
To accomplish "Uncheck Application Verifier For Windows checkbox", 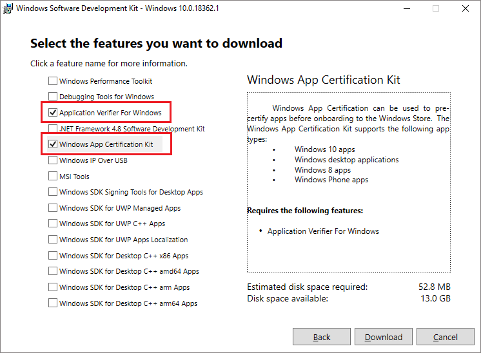I will (53, 113).
